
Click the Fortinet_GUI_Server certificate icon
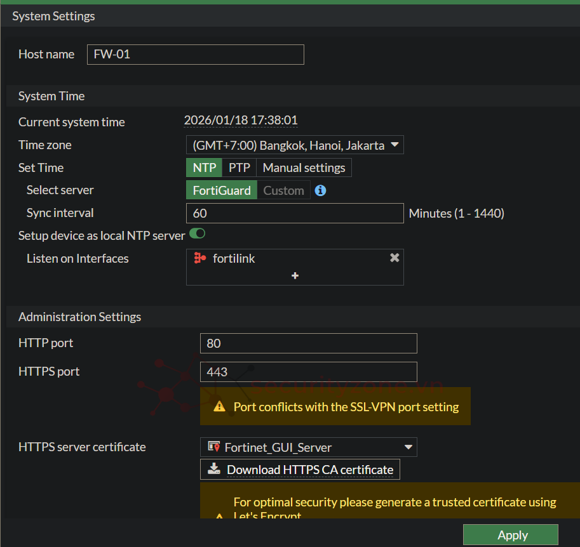pos(214,447)
